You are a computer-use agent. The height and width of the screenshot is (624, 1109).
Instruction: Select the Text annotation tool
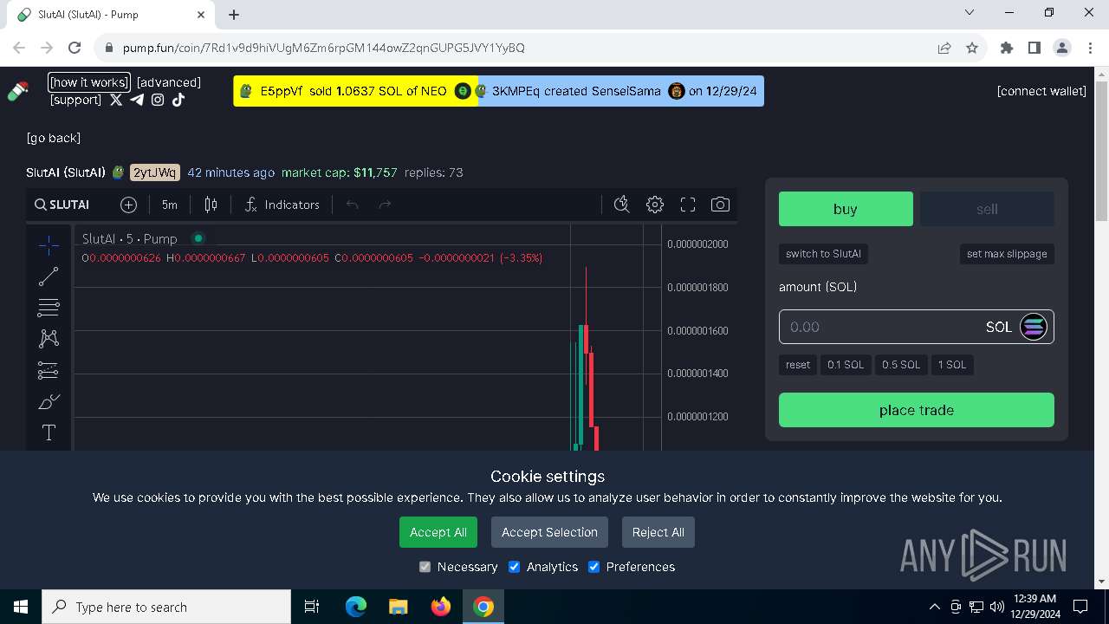coord(49,432)
